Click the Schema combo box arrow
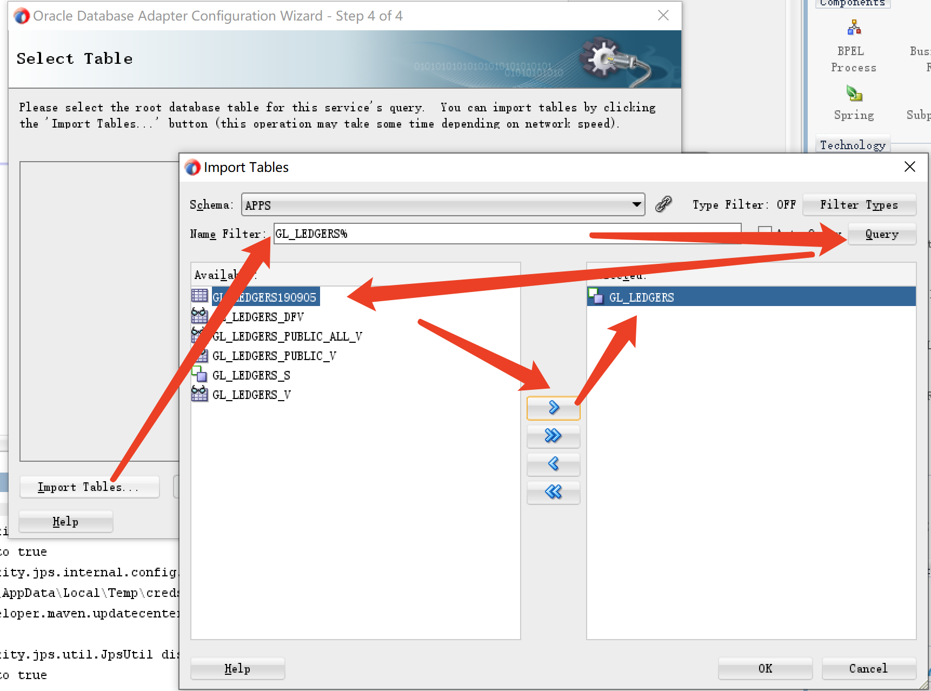The width and height of the screenshot is (931, 691). pyautogui.click(x=636, y=205)
